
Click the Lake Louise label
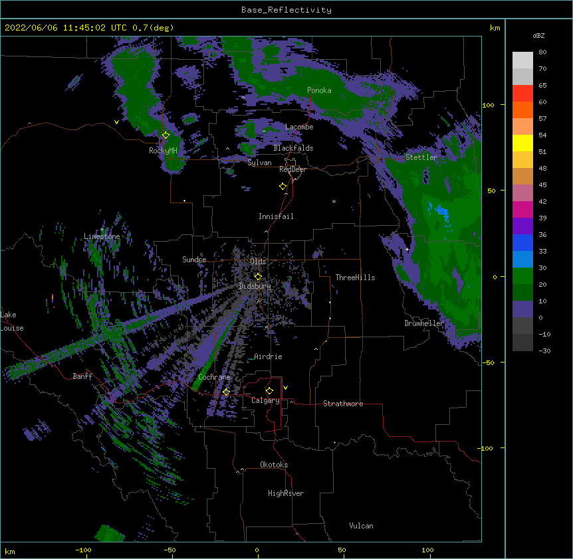click(x=12, y=321)
